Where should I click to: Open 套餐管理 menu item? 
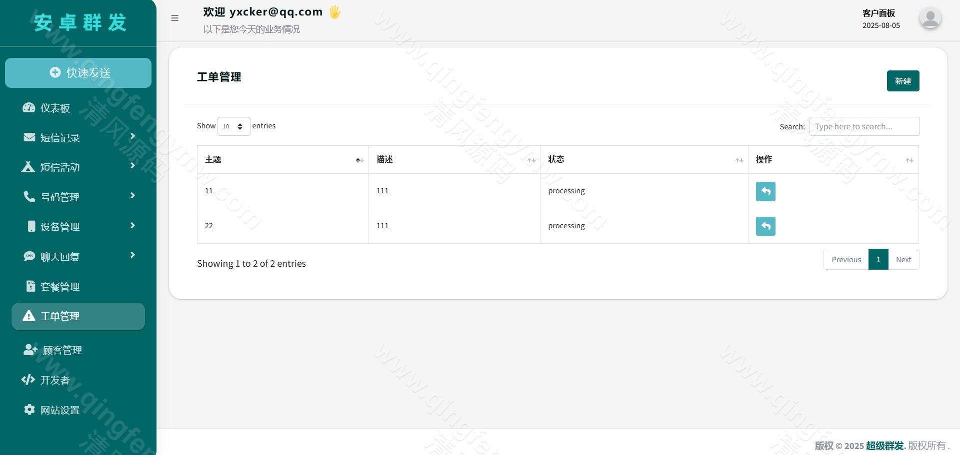[x=78, y=286]
